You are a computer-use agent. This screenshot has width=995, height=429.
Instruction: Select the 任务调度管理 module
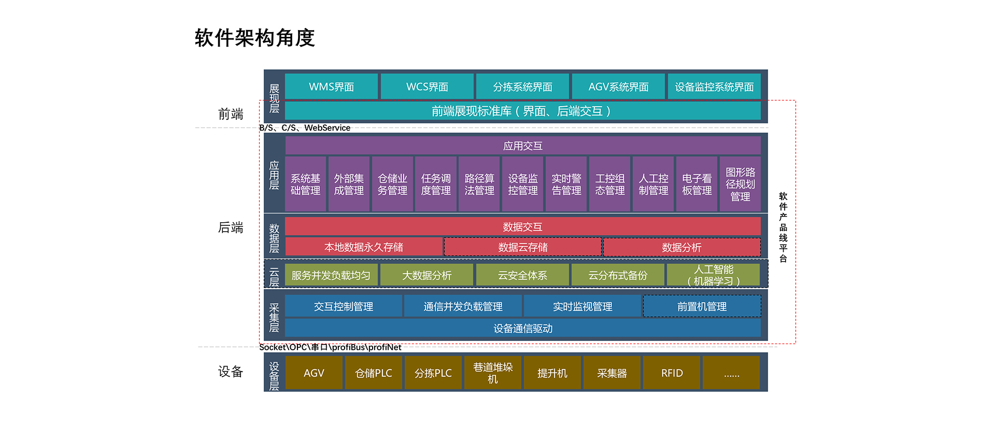coord(436,184)
